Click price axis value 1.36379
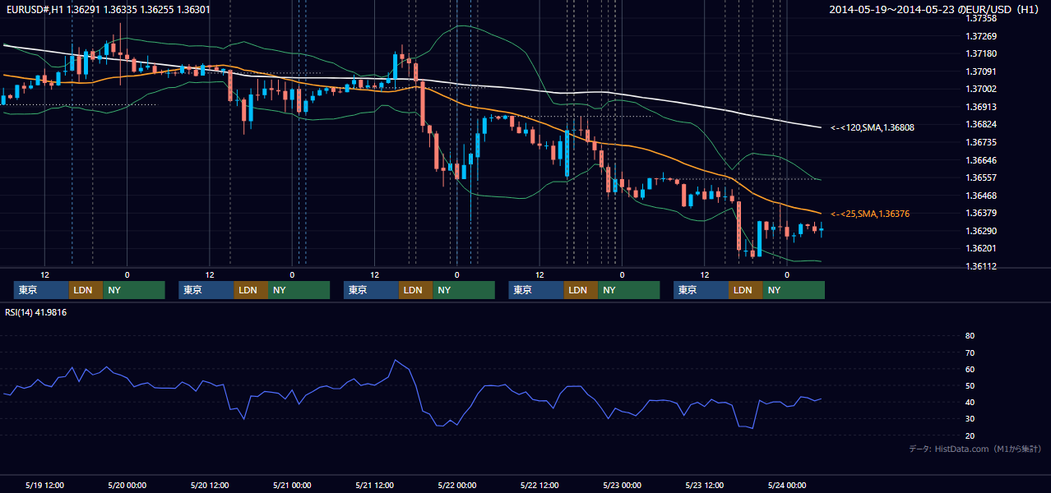Viewport: 1051px width, 493px height. pyautogui.click(x=981, y=213)
